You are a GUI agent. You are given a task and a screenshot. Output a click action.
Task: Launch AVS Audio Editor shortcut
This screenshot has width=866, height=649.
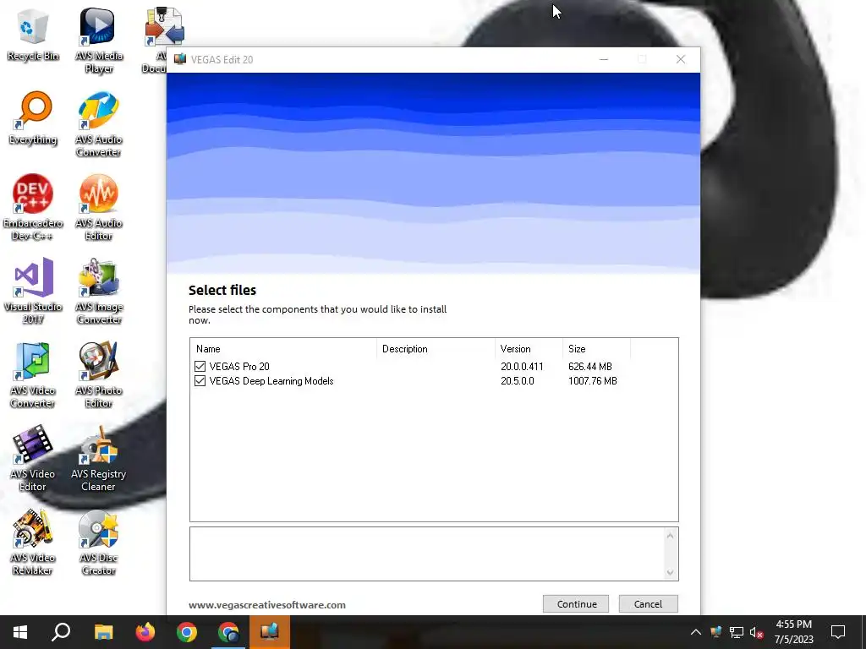[99, 208]
